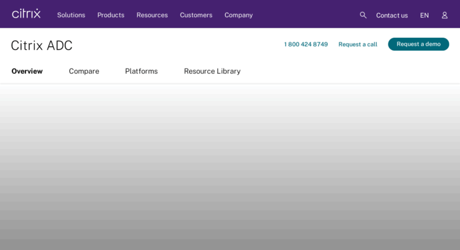Open the Solutions menu

pyautogui.click(x=71, y=15)
